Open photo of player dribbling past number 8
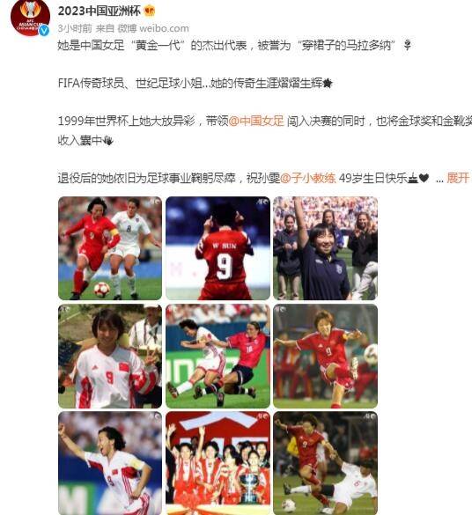 (110, 248)
